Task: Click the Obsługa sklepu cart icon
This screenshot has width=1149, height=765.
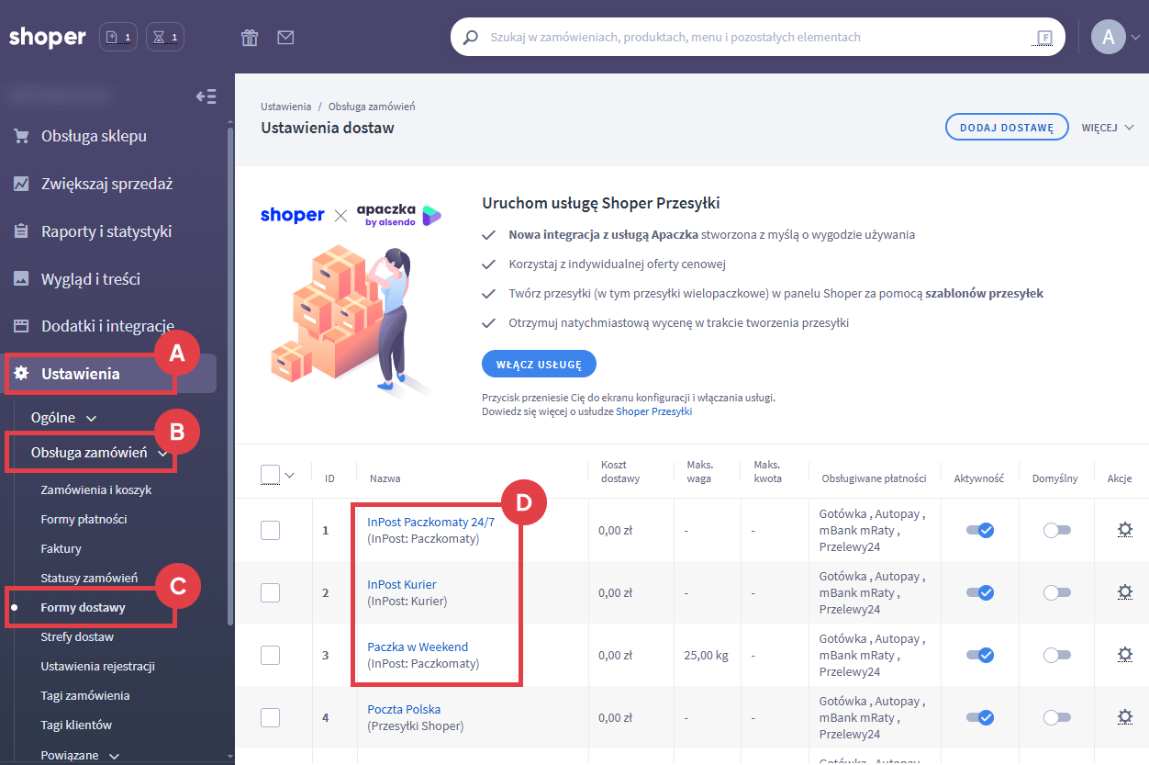Action: click(x=20, y=136)
